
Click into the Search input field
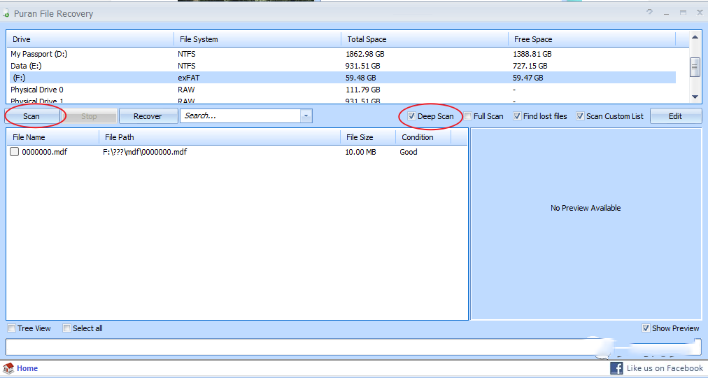click(240, 116)
